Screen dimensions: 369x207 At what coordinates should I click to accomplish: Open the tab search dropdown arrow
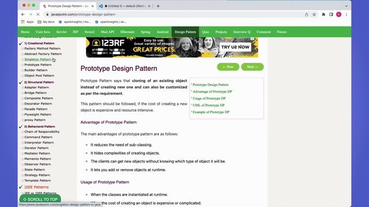[346, 6]
